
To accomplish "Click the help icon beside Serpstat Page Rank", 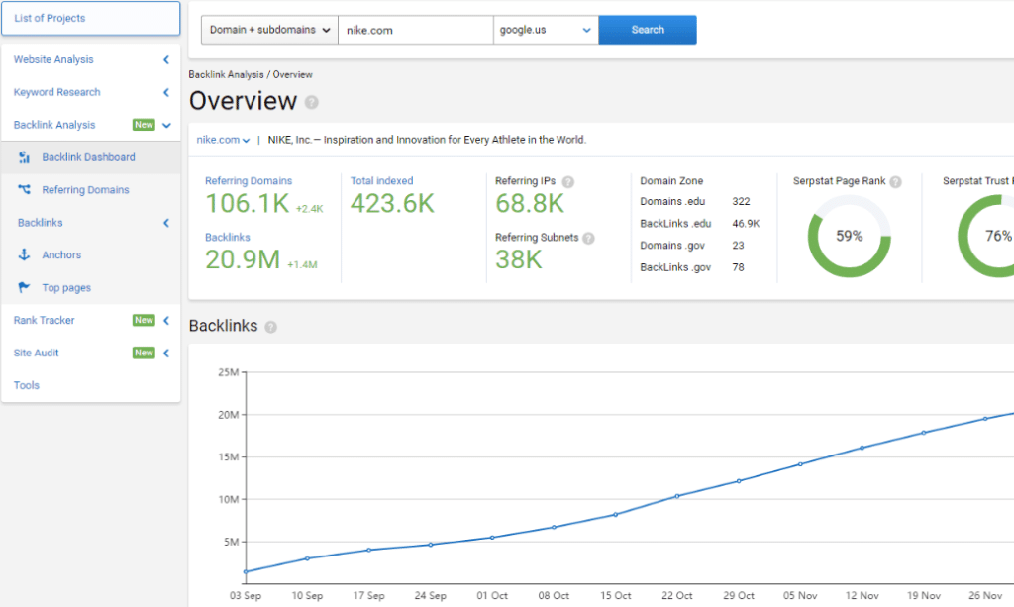I will (x=895, y=181).
